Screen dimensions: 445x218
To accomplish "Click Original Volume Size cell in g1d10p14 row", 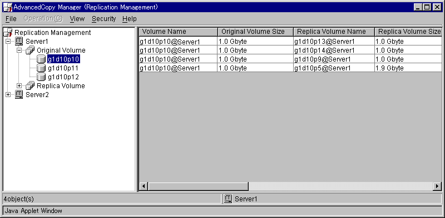I will (255, 50).
